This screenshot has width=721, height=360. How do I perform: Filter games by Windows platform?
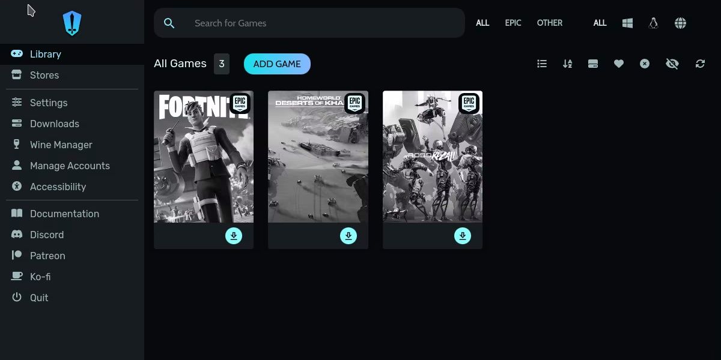click(x=627, y=23)
